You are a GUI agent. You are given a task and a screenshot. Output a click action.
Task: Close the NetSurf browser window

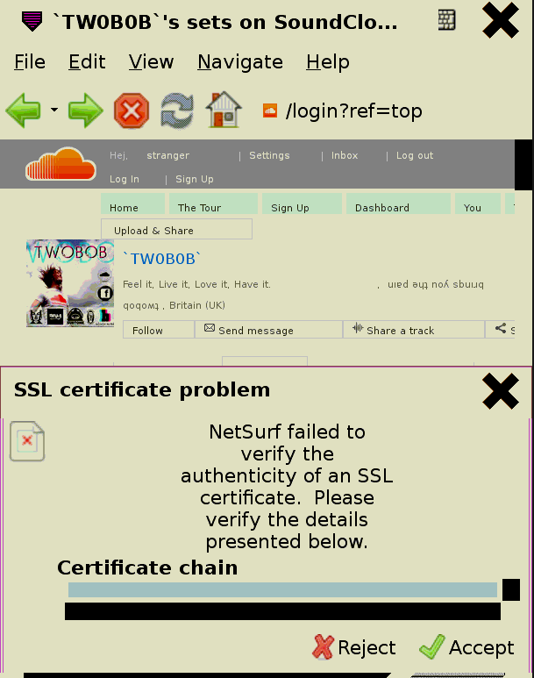pyautogui.click(x=501, y=20)
